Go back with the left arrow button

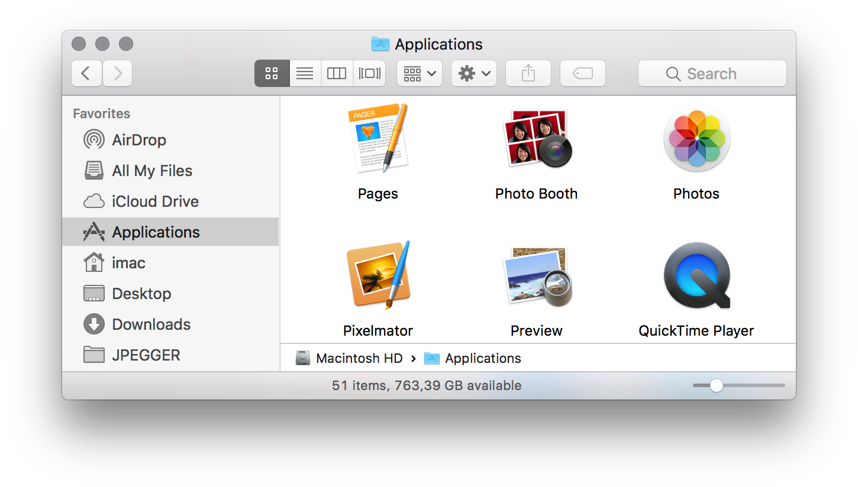click(x=86, y=73)
